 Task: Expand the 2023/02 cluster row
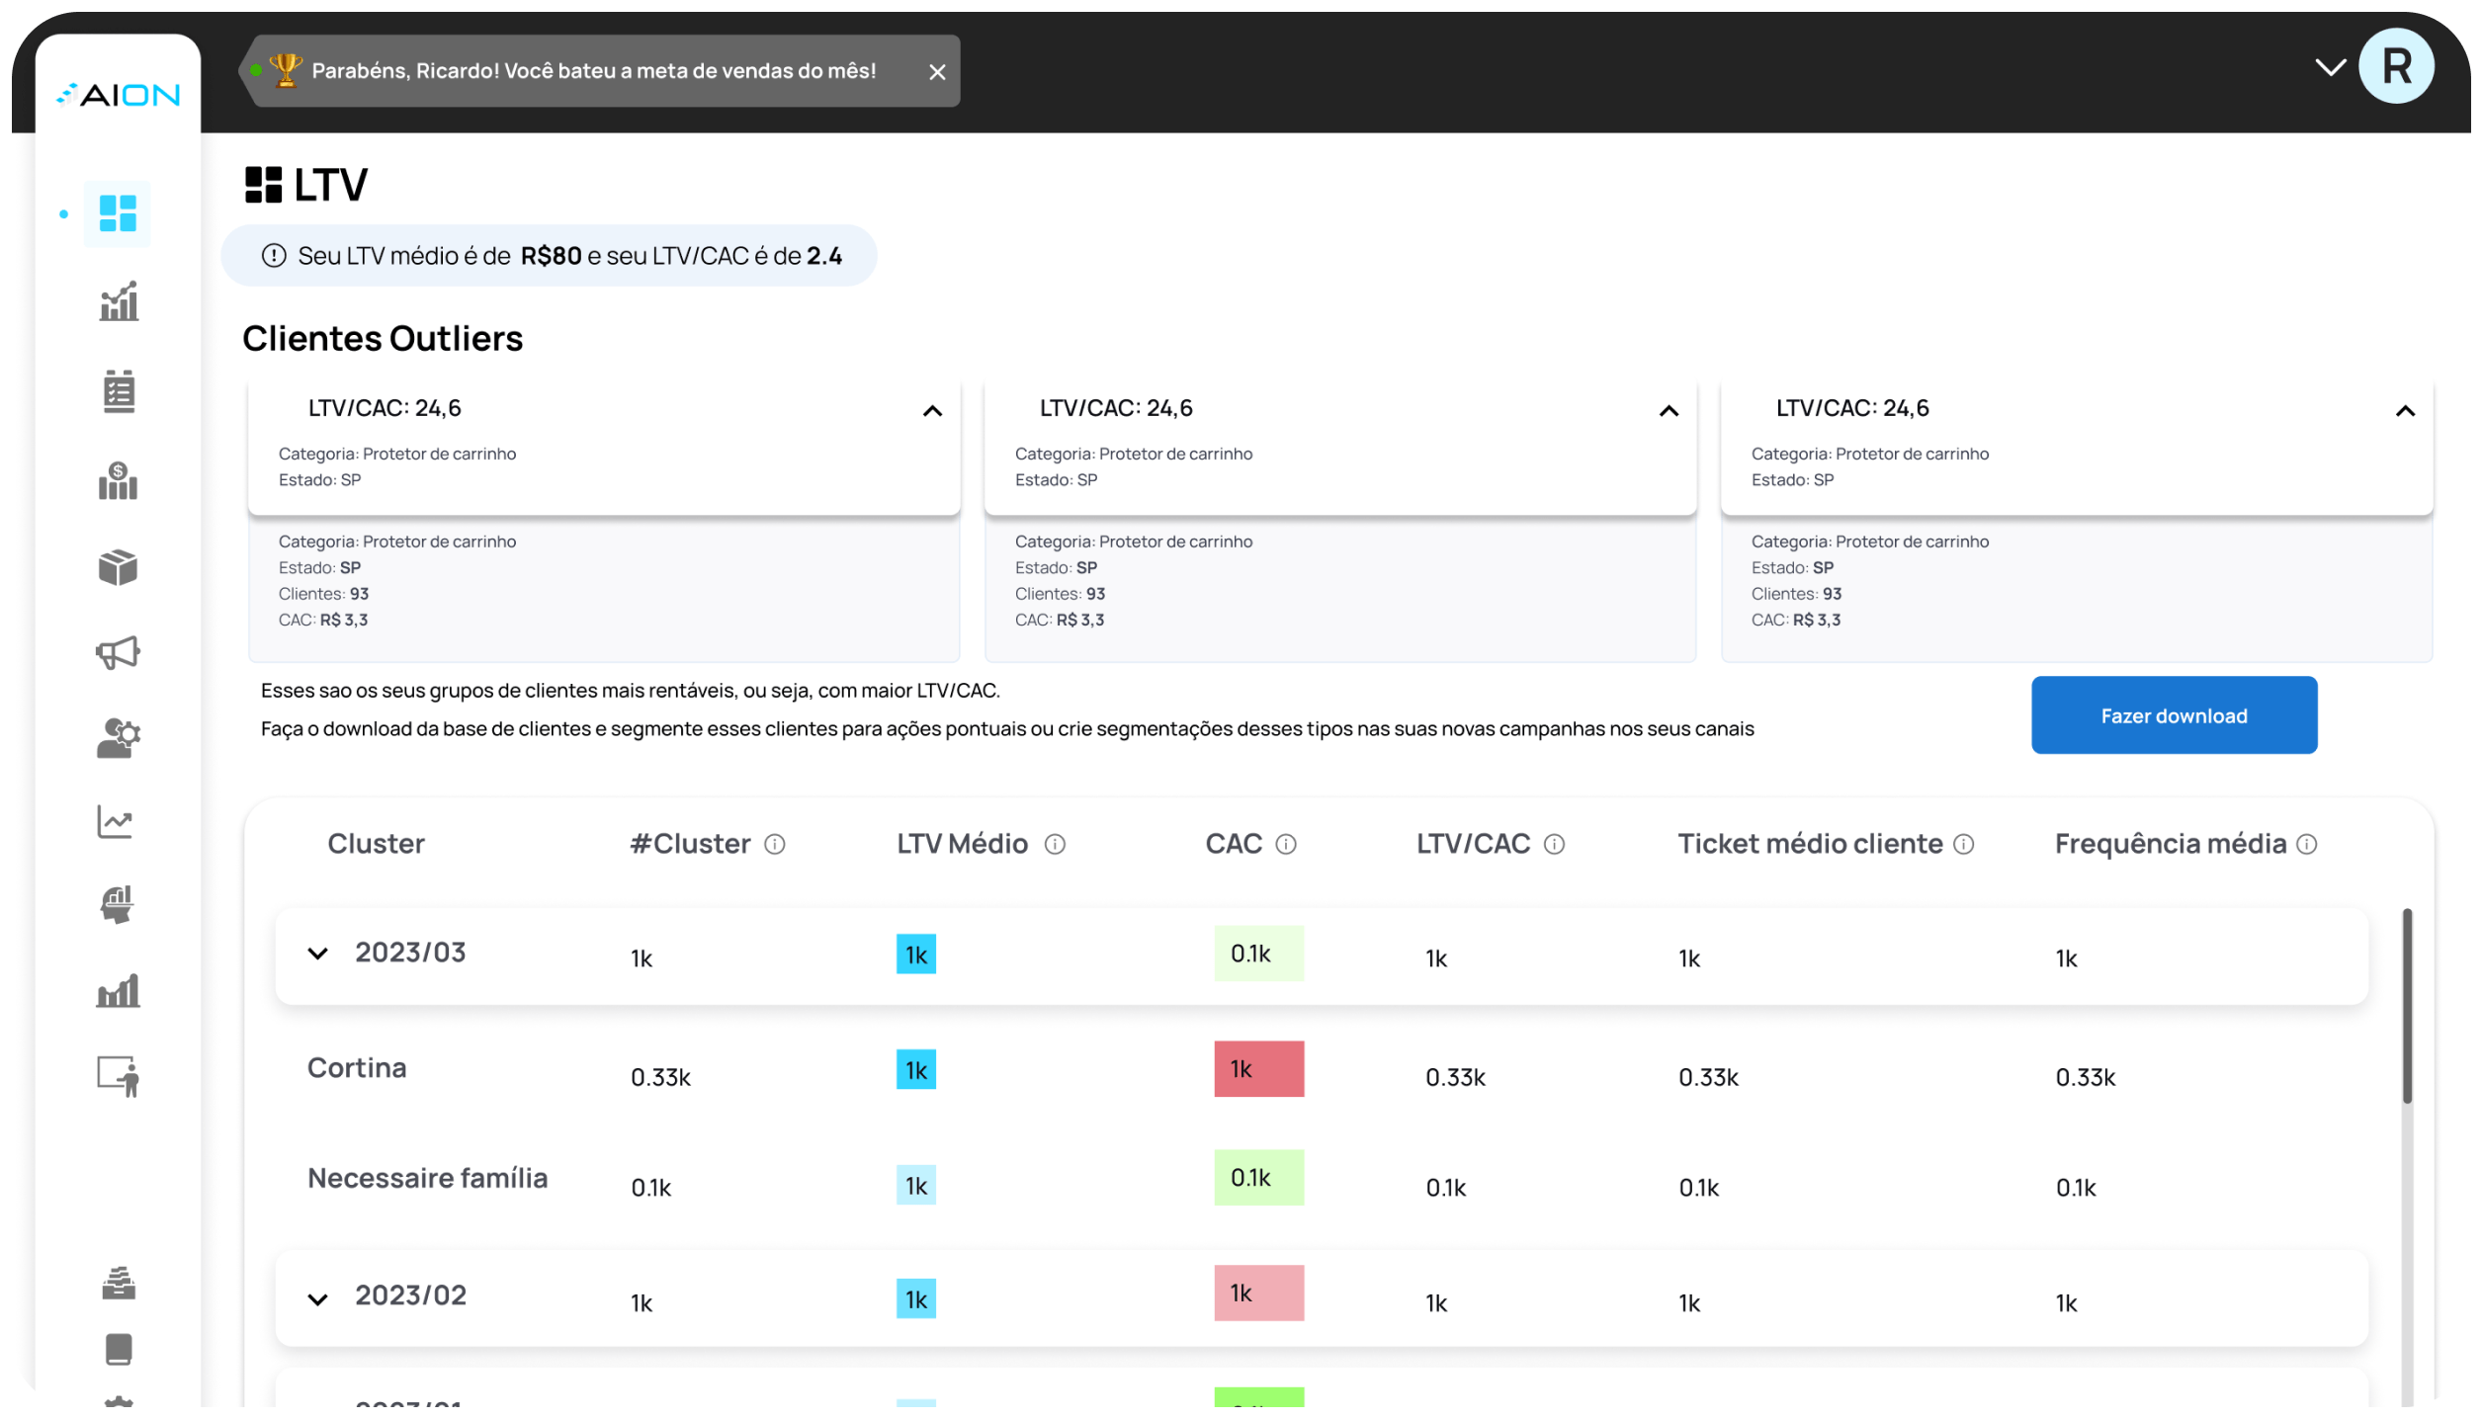click(x=317, y=1299)
